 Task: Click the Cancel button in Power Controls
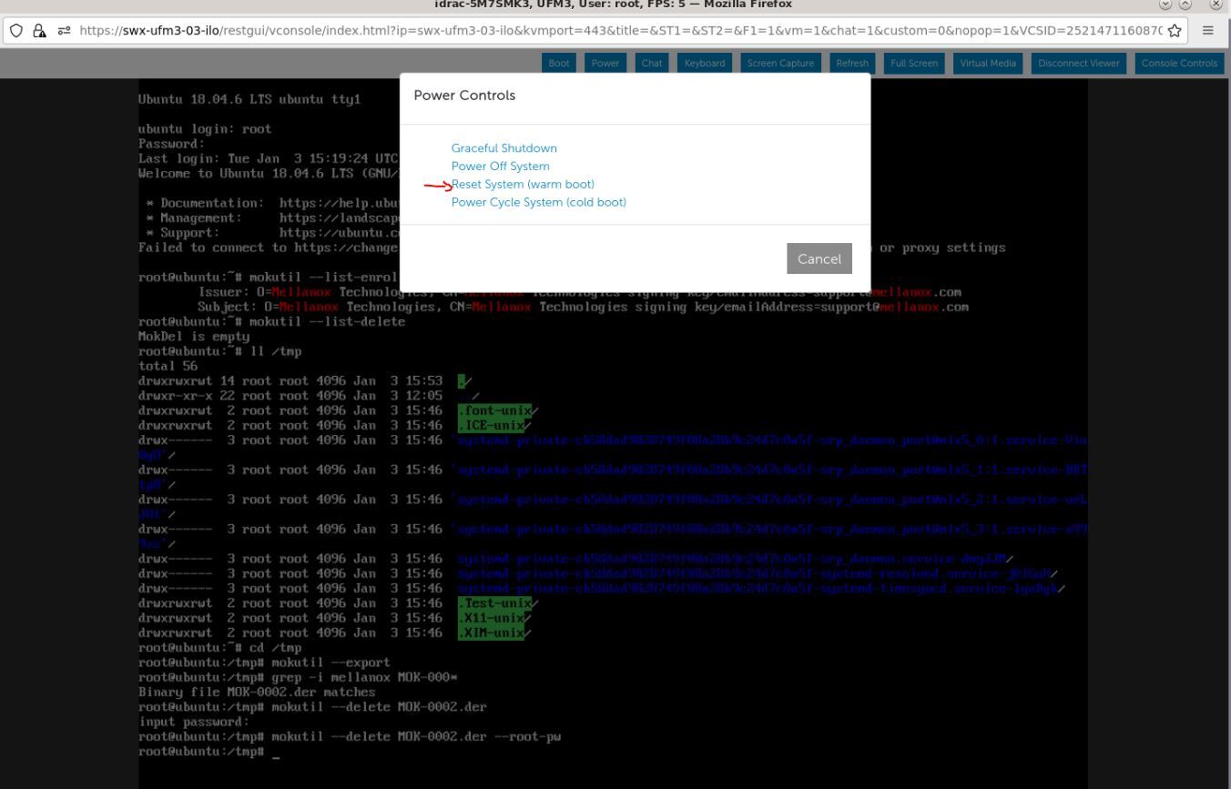pyautogui.click(x=818, y=258)
